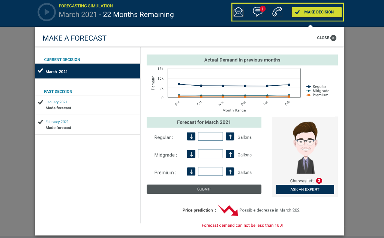Increase the Premium gallons forecast

tap(230, 172)
